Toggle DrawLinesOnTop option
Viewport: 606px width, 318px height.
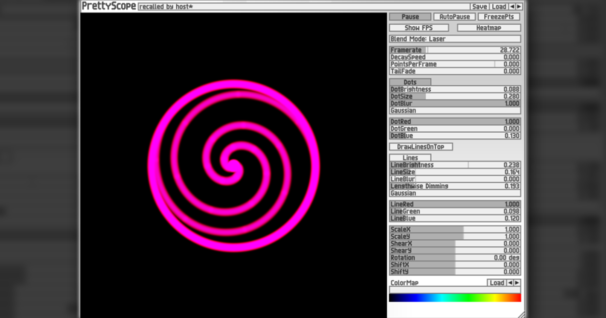tap(421, 147)
